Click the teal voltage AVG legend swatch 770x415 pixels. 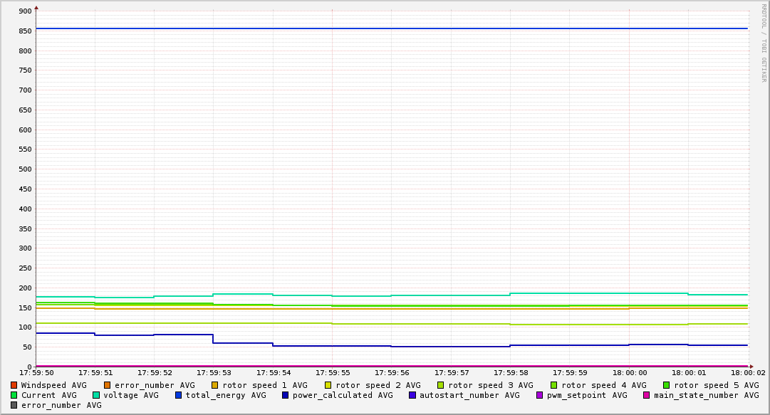(x=96, y=395)
